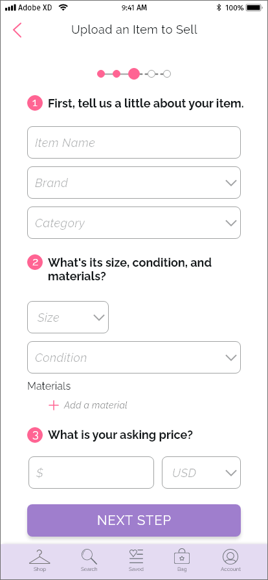Focus the dollar price input field
The height and width of the screenshot is (580, 268).
click(x=91, y=473)
